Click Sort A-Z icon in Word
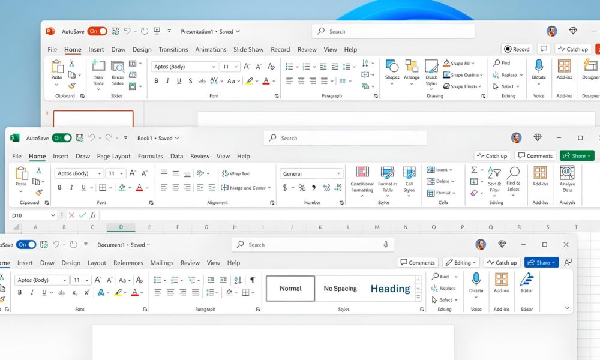The width and height of the screenshot is (600, 360). point(238,280)
